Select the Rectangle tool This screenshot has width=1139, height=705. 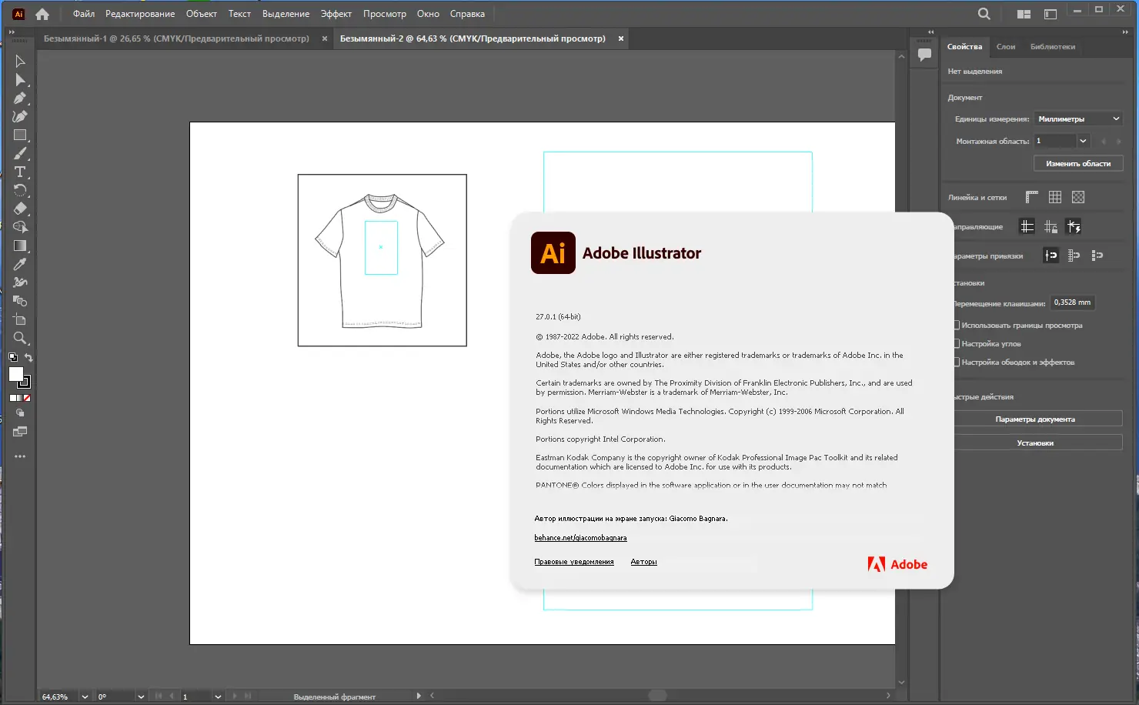click(x=20, y=135)
